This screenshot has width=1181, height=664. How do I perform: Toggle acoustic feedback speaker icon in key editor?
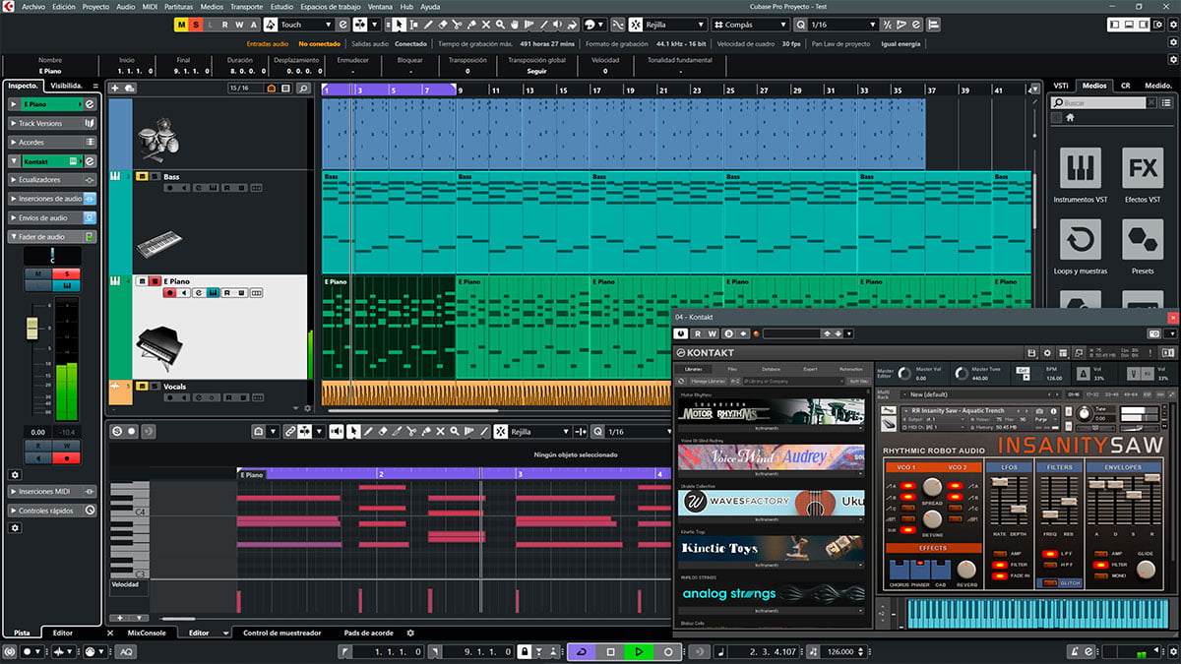pyautogui.click(x=337, y=431)
